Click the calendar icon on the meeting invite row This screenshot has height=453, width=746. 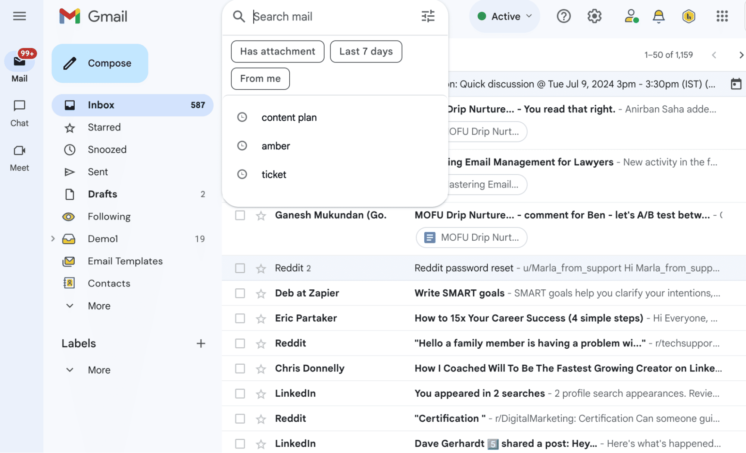click(736, 84)
